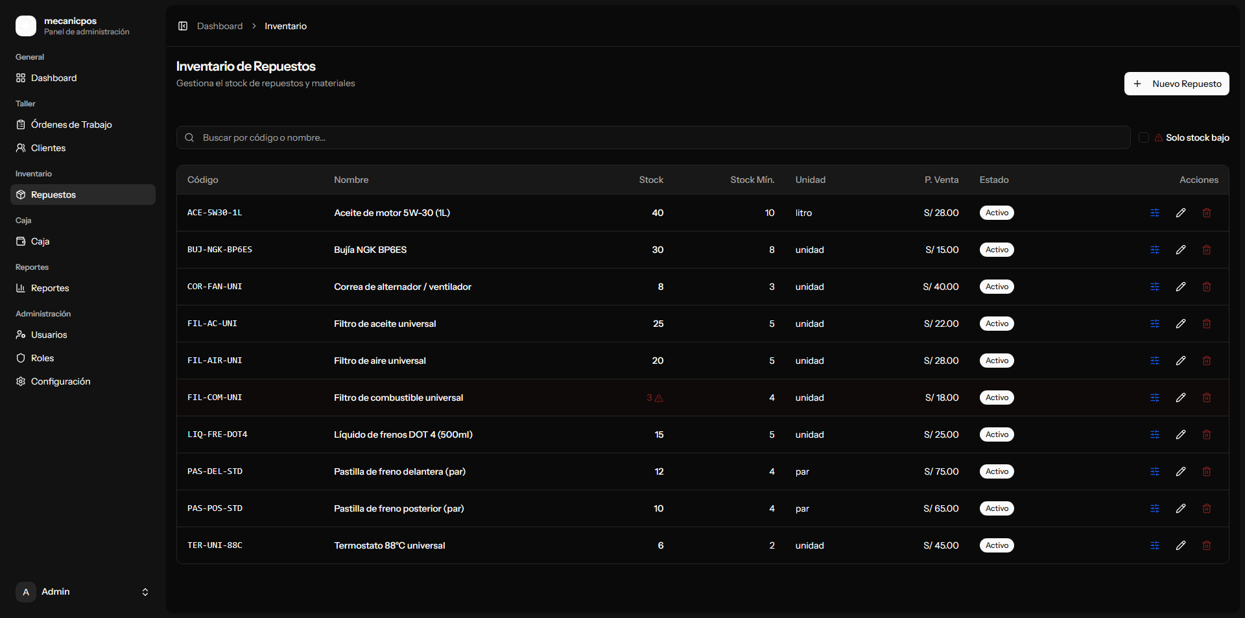This screenshot has width=1245, height=618.
Task: Edit the Bujía NGK BP6ES row
Action: (1181, 250)
